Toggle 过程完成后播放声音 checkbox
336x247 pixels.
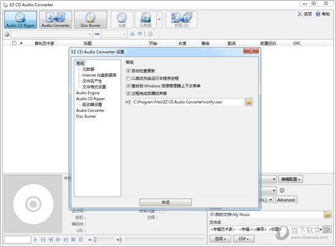click(x=128, y=94)
